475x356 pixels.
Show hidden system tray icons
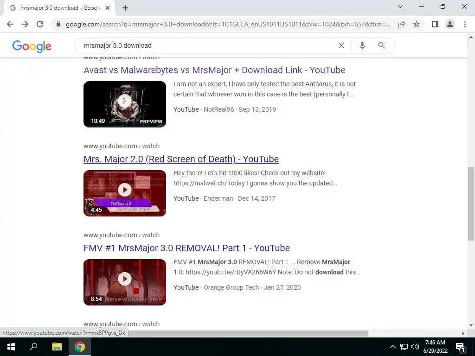point(392,347)
